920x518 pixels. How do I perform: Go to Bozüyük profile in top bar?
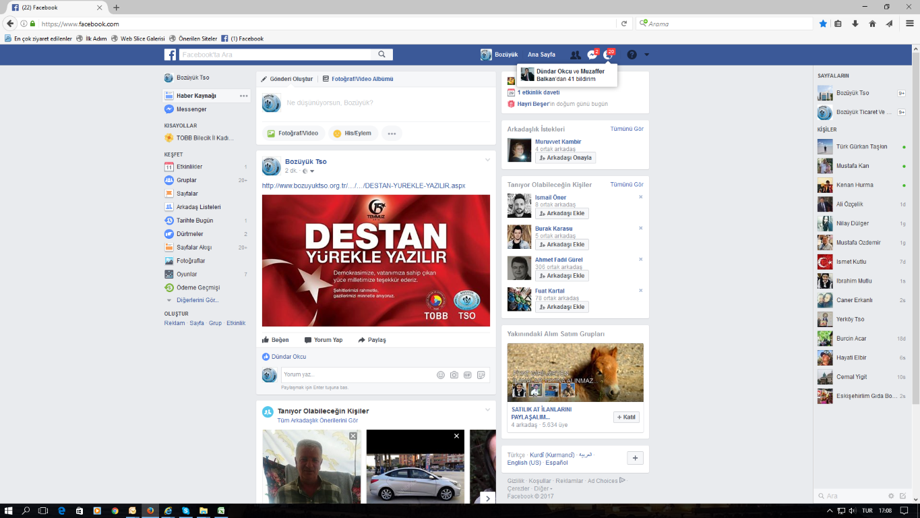tap(499, 55)
